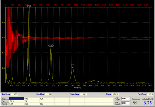Click the 370 peak marker label
The height and width of the screenshot is (107, 155).
coord(28,6)
